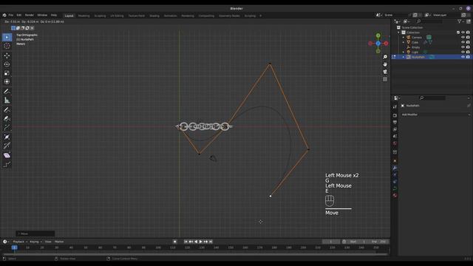Pick the curve Tilt tool
This screenshot has height=266, width=473.
pyautogui.click(x=7, y=146)
